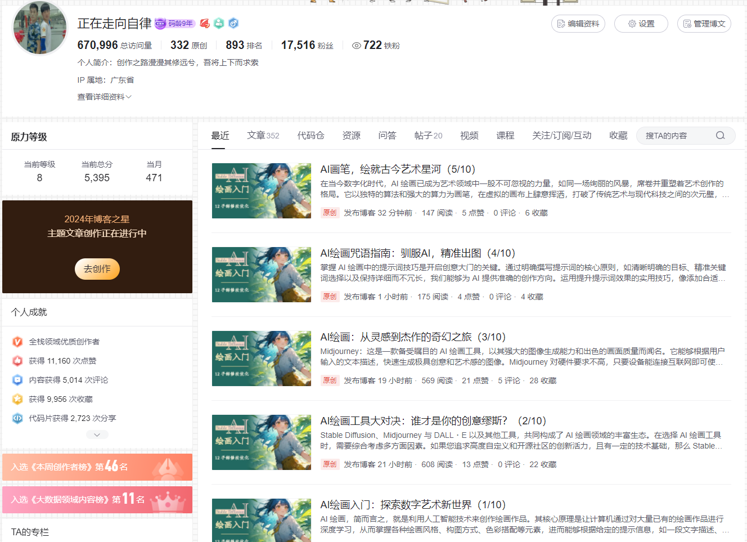Image resolution: width=747 pixels, height=542 pixels.
Task: Click the 去创作 button
Action: [97, 269]
